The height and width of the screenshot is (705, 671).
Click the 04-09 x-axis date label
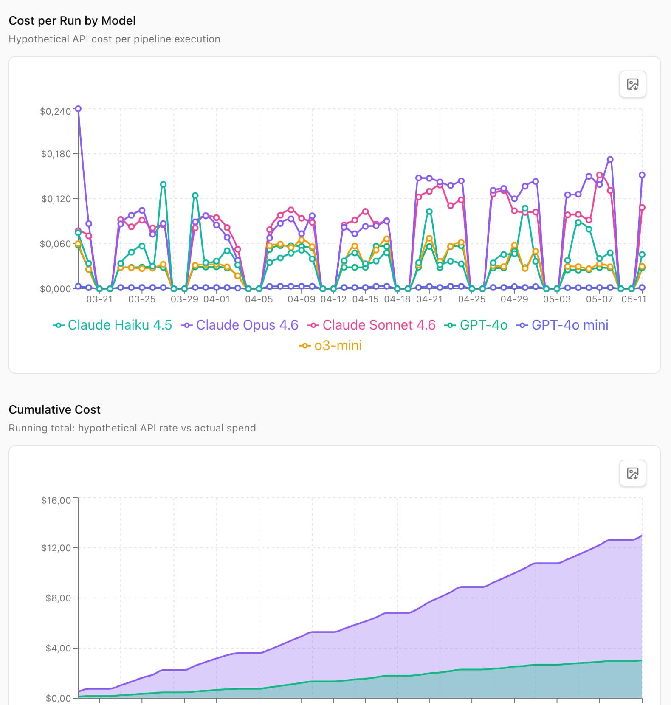[x=302, y=299]
